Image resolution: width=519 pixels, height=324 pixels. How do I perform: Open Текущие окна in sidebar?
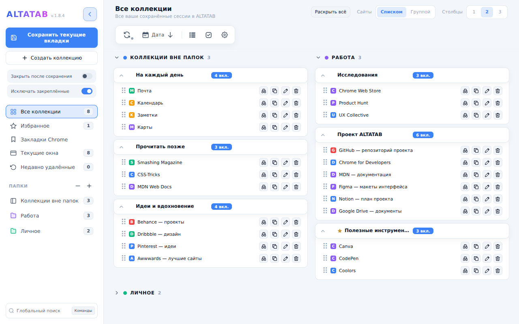51,153
